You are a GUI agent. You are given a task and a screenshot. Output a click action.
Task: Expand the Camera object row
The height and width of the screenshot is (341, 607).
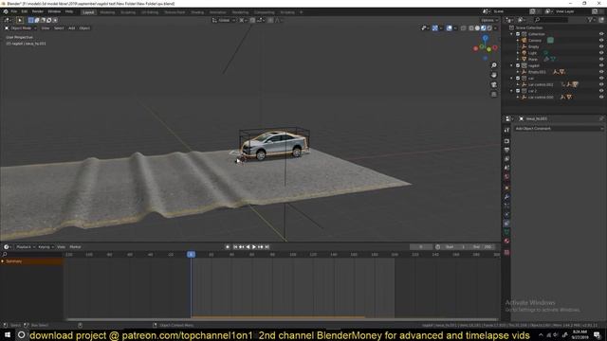click(518, 40)
